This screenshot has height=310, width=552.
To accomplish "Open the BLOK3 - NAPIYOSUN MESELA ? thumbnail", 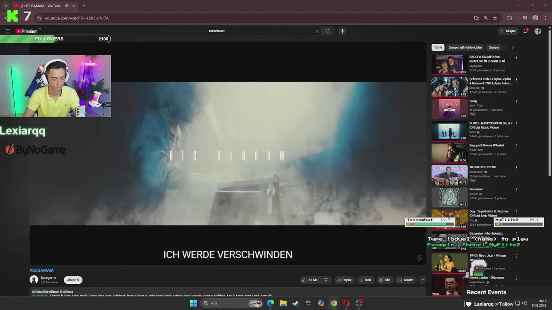I will tap(449, 131).
